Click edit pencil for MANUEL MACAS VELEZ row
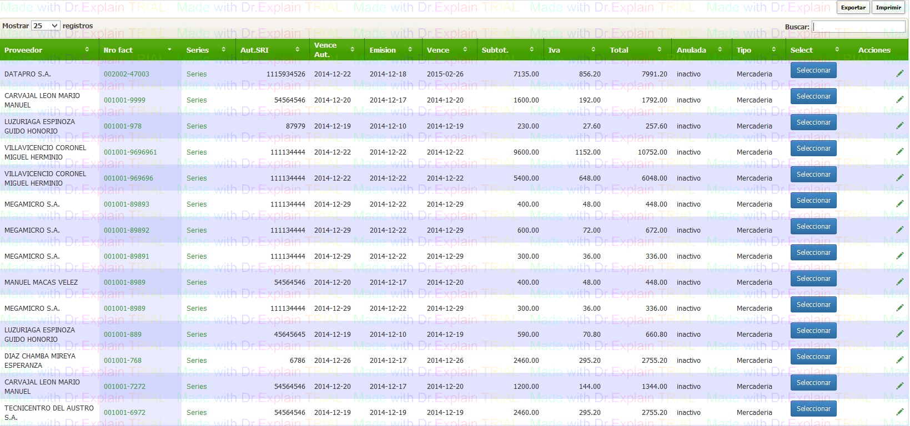The image size is (910, 426). [899, 282]
